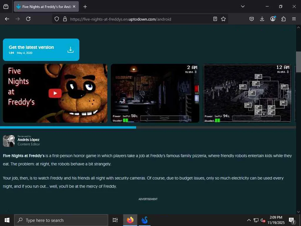
Task: Click download arrow icon in blue button
Action: point(71,50)
